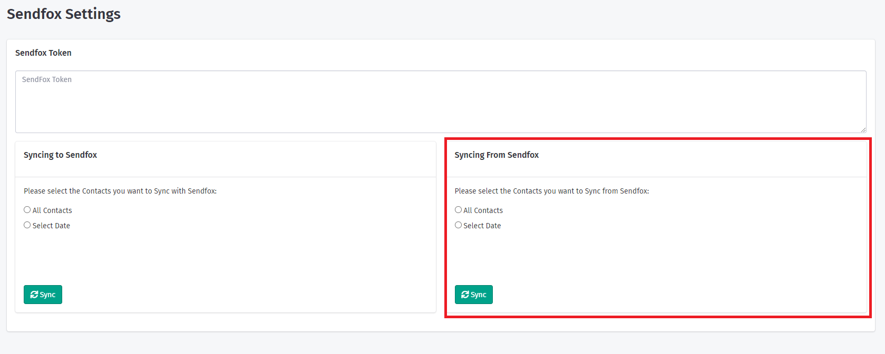Click the 'Sync from Sendfox' instruction text
The width and height of the screenshot is (885, 354).
coord(551,191)
